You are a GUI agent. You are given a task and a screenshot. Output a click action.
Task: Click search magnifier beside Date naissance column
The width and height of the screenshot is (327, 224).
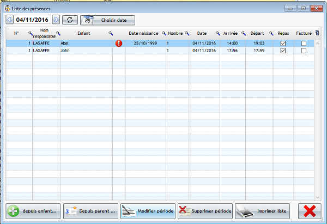coord(163,34)
